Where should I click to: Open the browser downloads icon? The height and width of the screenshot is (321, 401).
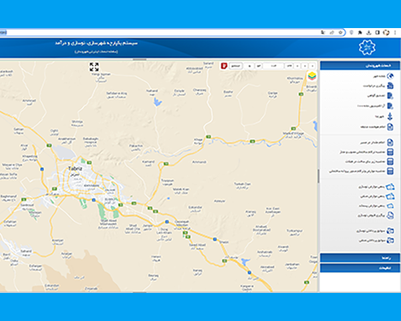pos(369,33)
